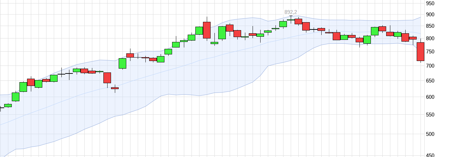Select the 950 price axis label

click(x=430, y=3)
